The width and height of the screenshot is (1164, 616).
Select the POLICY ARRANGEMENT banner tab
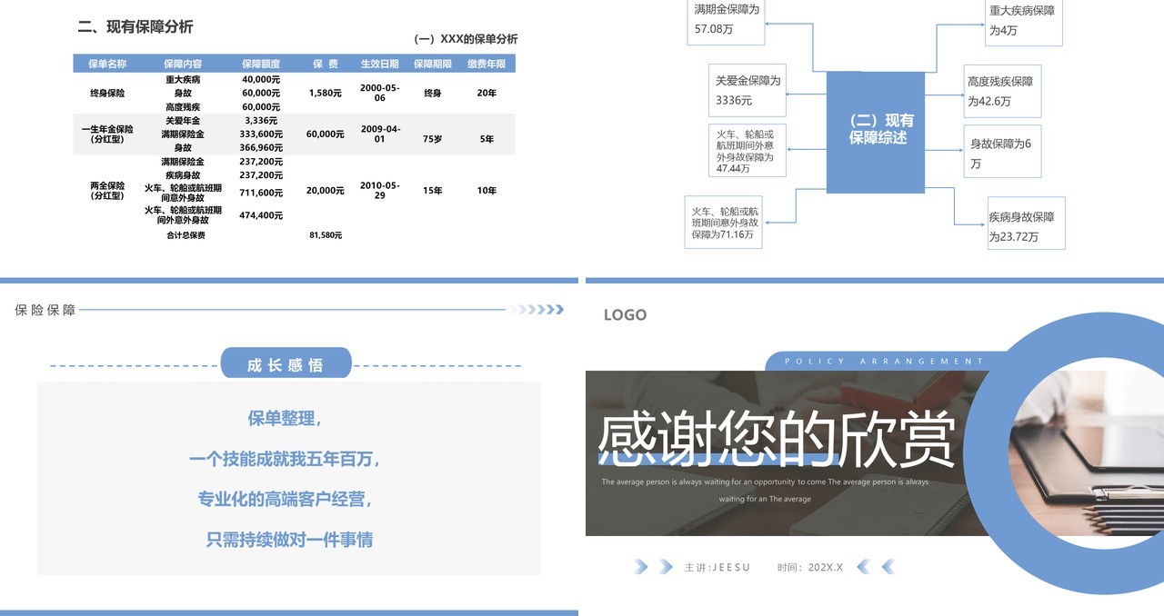pyautogui.click(x=884, y=362)
